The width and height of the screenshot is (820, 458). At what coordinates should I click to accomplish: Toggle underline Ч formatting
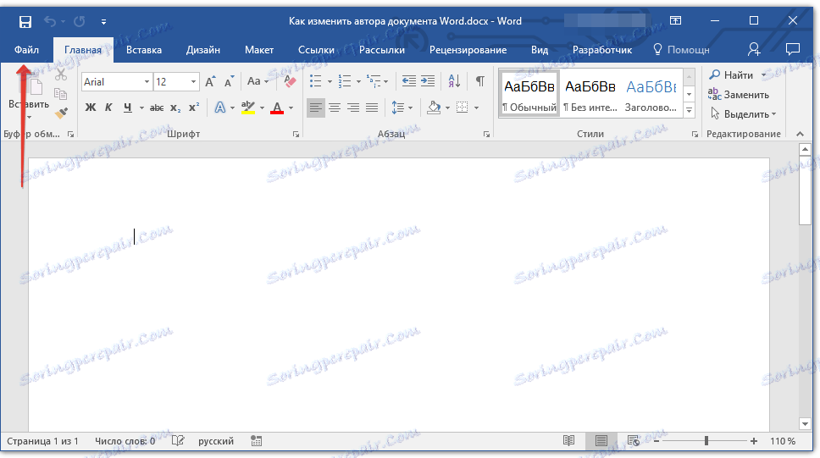click(128, 108)
